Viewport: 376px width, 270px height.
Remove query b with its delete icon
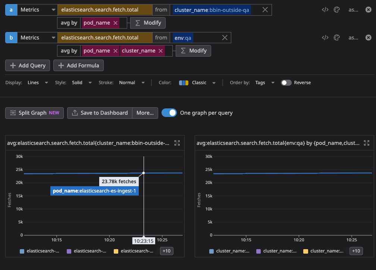368,38
